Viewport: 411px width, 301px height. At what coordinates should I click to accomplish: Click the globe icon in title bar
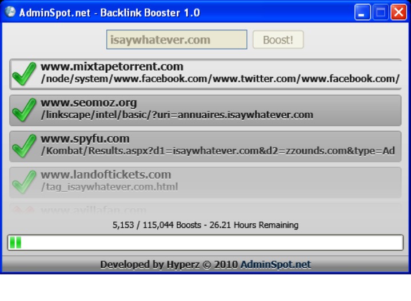10,12
